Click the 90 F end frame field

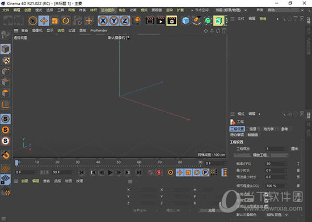click(x=63, y=172)
